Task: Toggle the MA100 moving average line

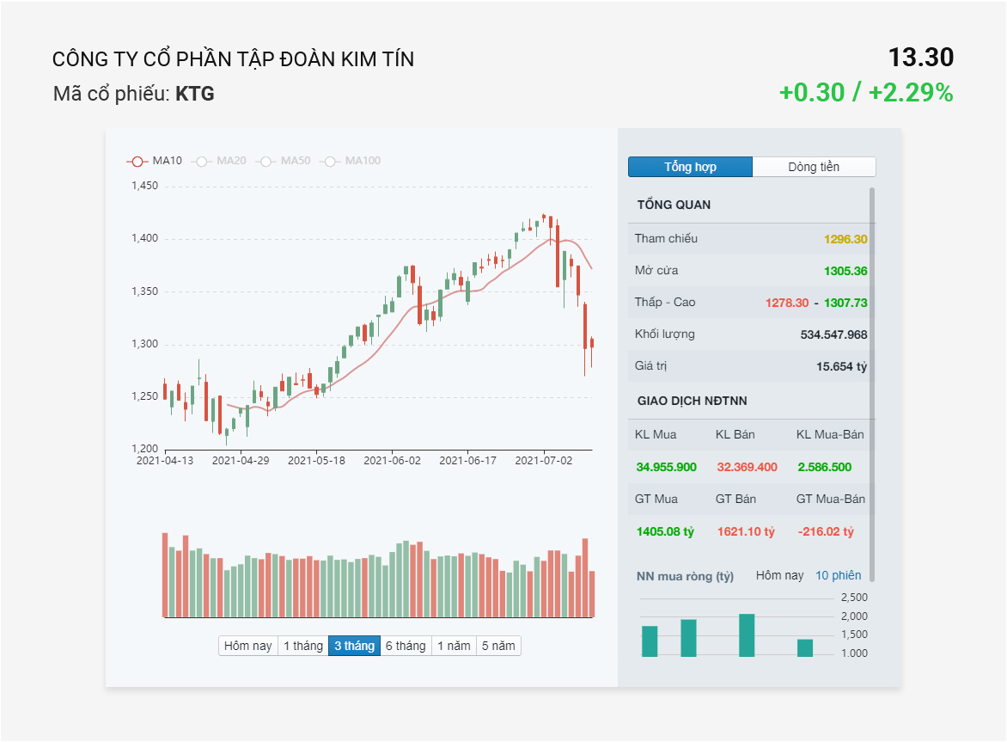Action: (x=351, y=161)
